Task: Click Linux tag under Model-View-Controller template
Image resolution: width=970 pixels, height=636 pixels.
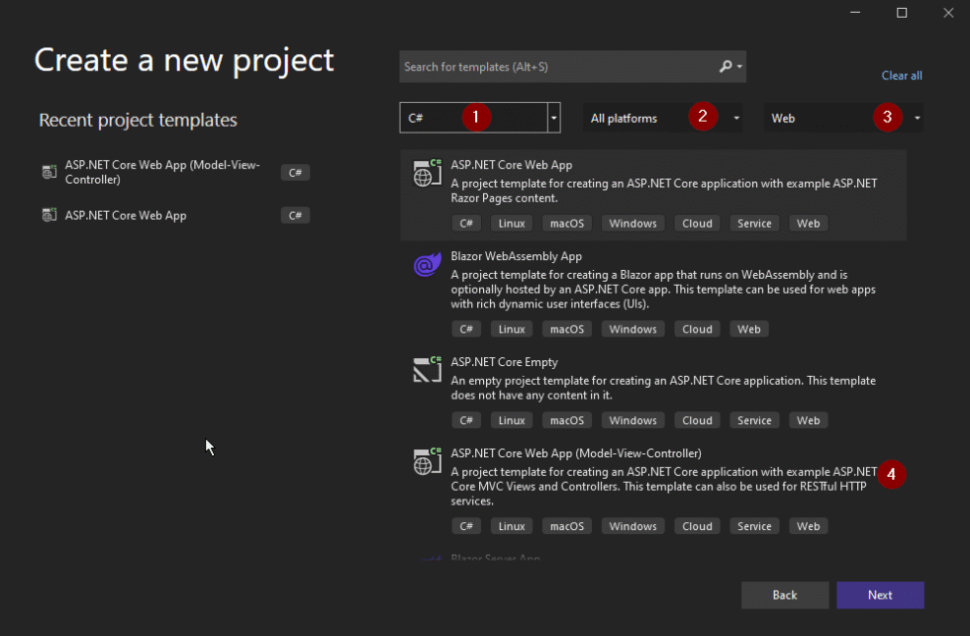Action: point(512,526)
